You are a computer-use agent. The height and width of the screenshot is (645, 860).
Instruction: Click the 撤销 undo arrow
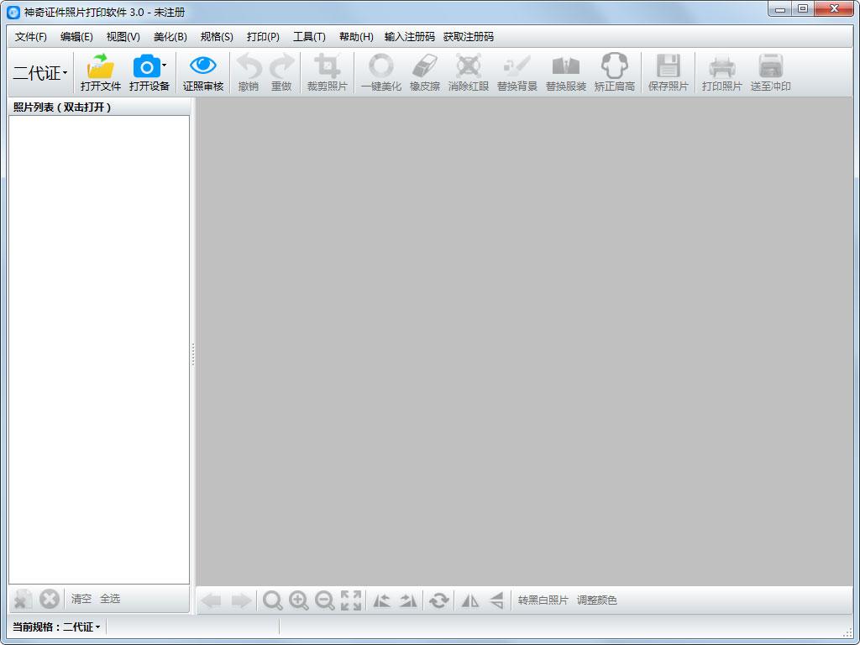click(249, 66)
